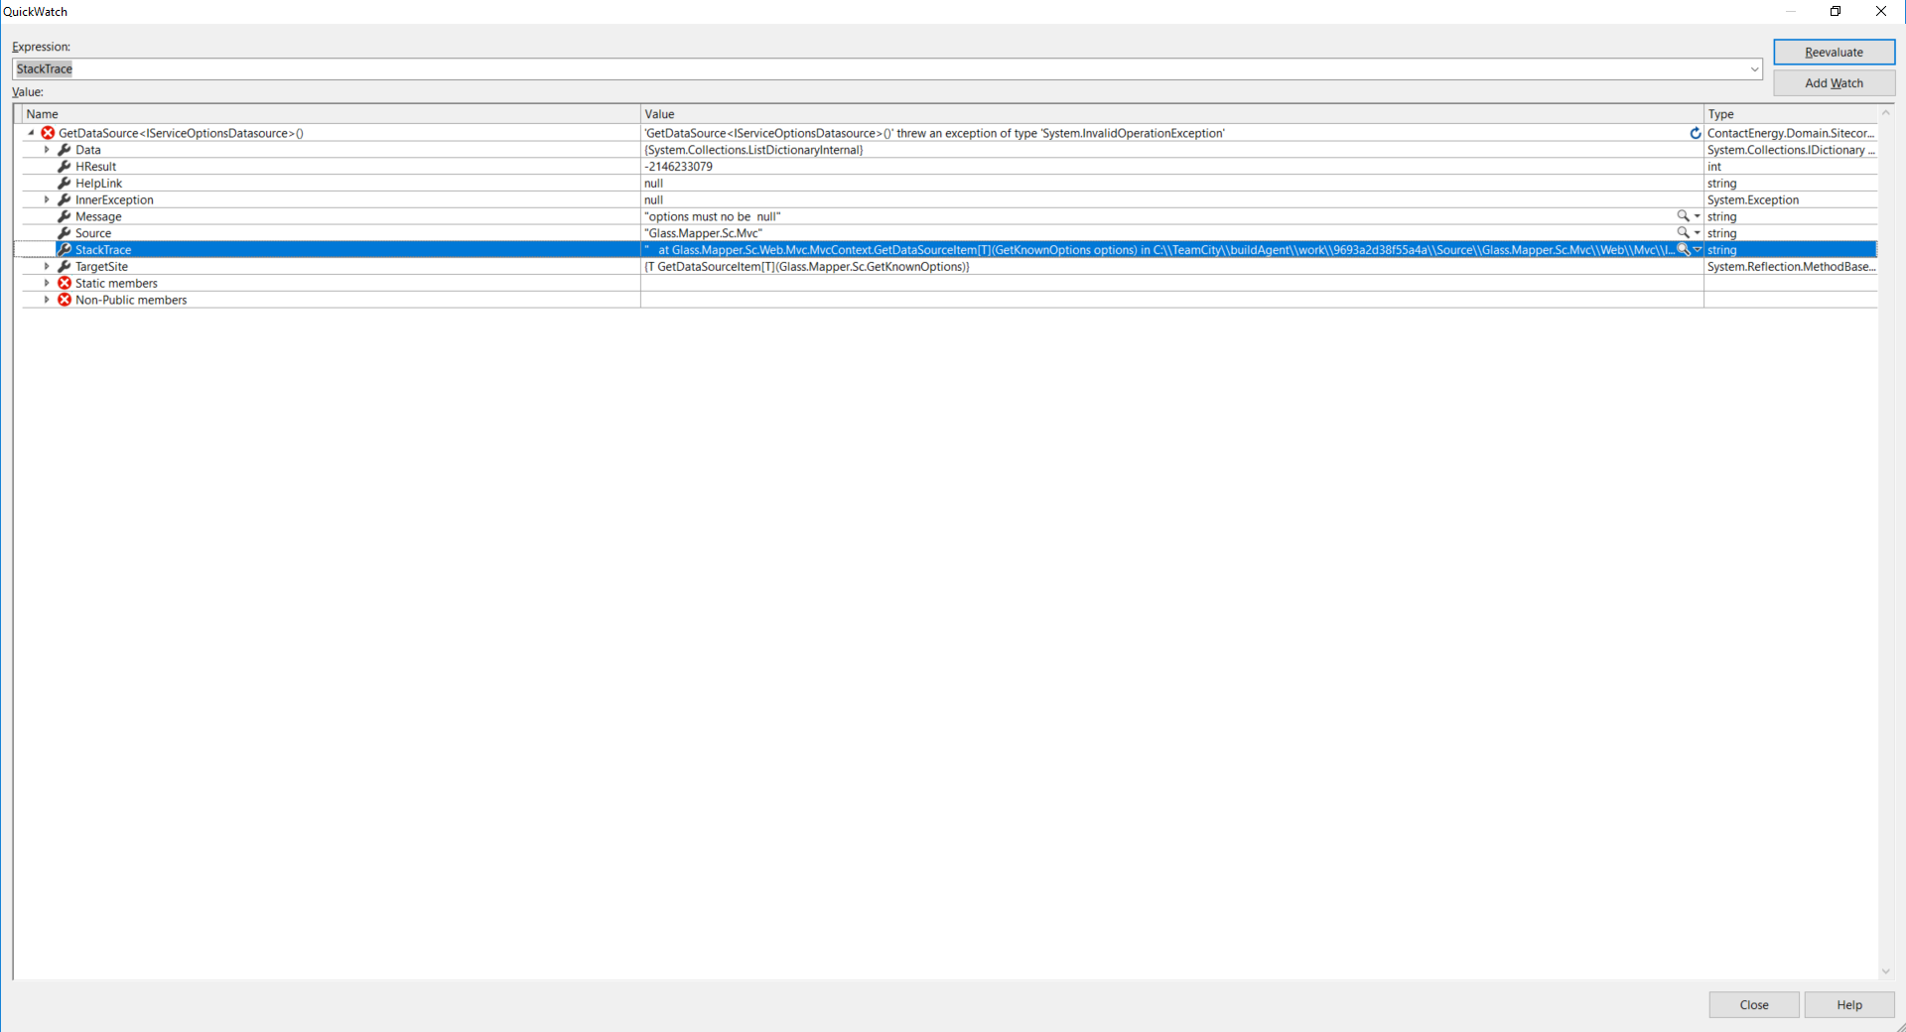The image size is (1906, 1032).
Task: Open visualizer dropdown arrow for Source
Action: pos(1698,233)
